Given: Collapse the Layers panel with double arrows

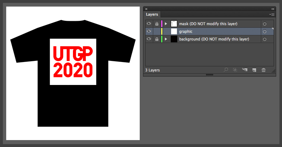Looking at the screenshot, I should point(273,9).
